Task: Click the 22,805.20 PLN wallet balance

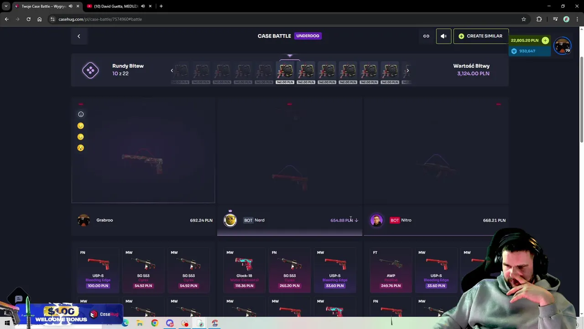Action: [x=525, y=40]
